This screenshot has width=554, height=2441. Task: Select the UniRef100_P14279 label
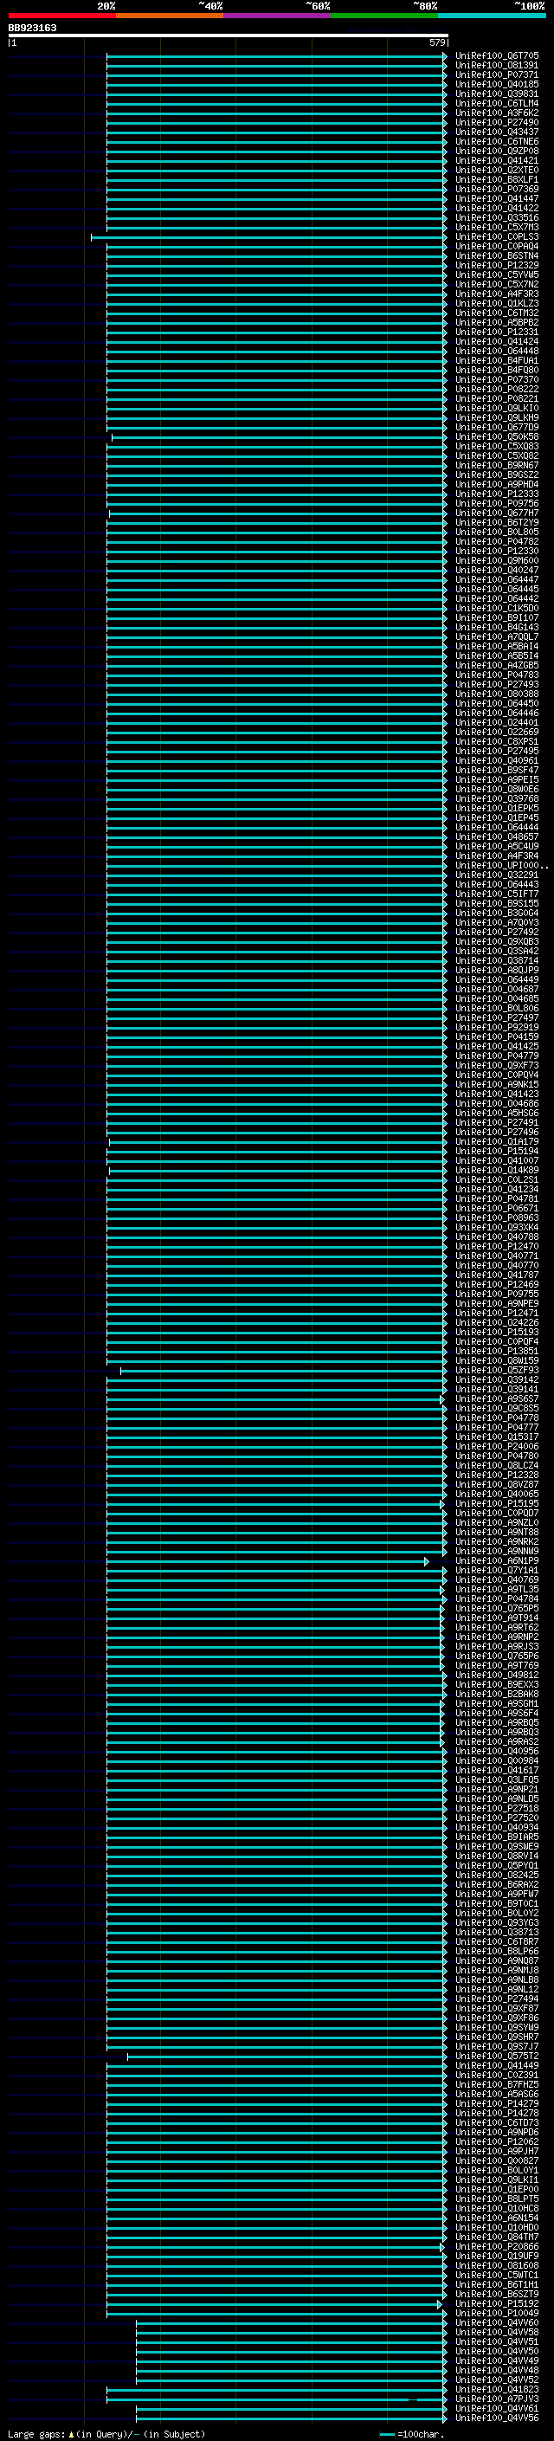coord(497,2103)
